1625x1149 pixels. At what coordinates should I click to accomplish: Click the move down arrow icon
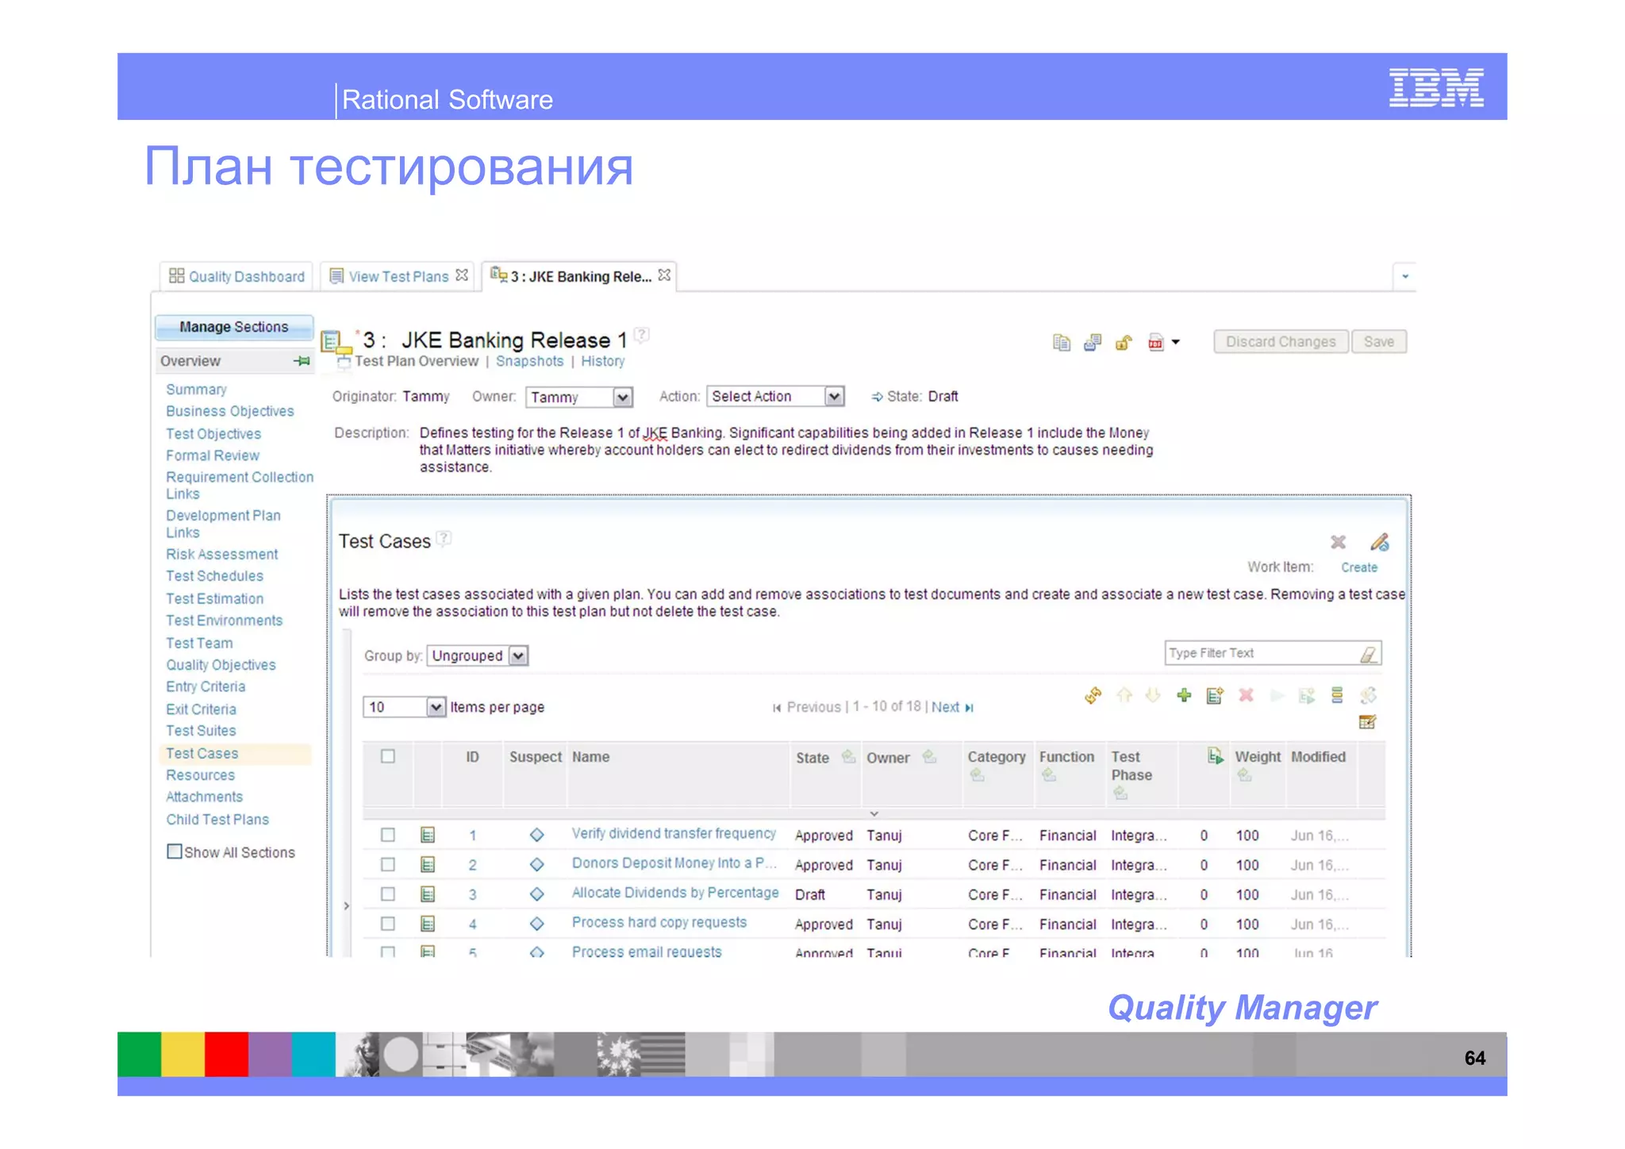(x=1153, y=696)
